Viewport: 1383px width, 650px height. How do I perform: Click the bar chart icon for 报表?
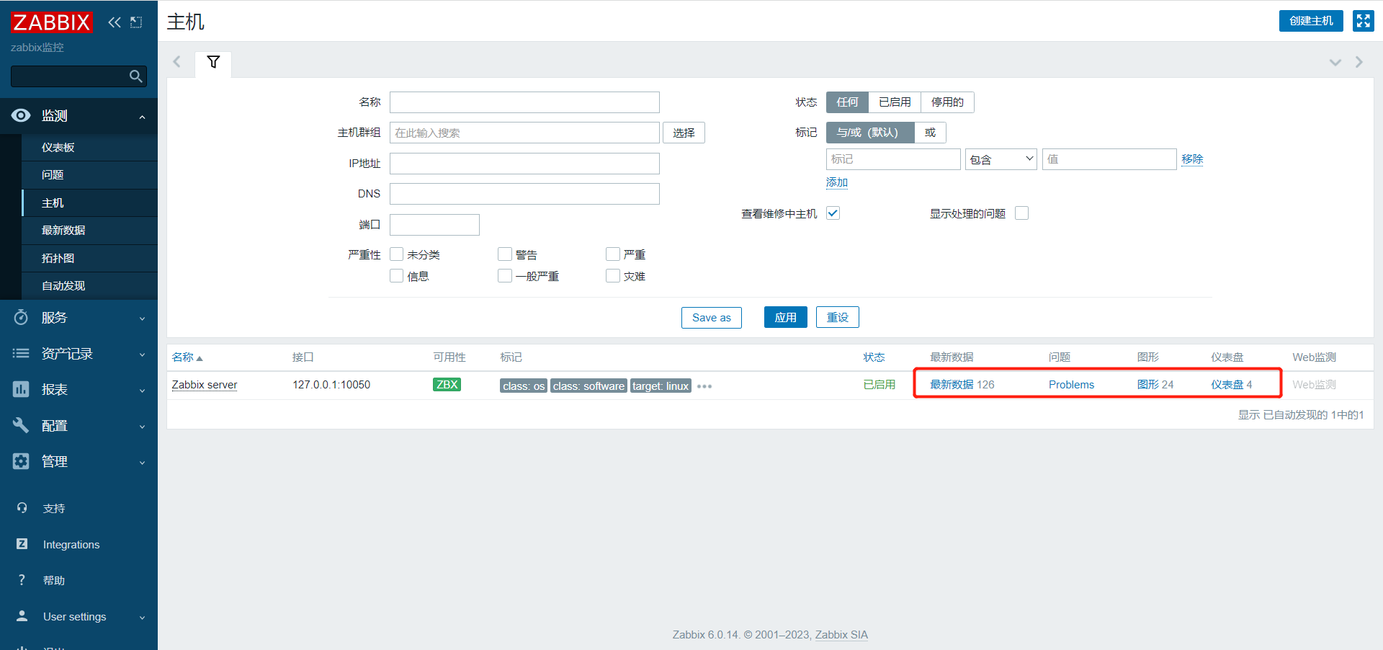21,389
